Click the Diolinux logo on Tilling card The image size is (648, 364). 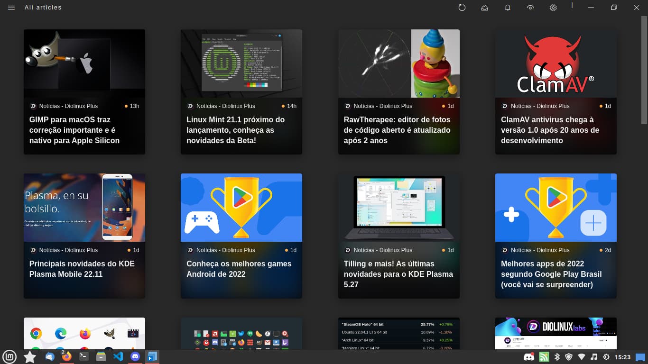click(347, 250)
